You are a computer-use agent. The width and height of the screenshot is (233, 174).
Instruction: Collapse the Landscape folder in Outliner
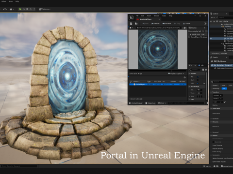pyautogui.click(x=221, y=43)
